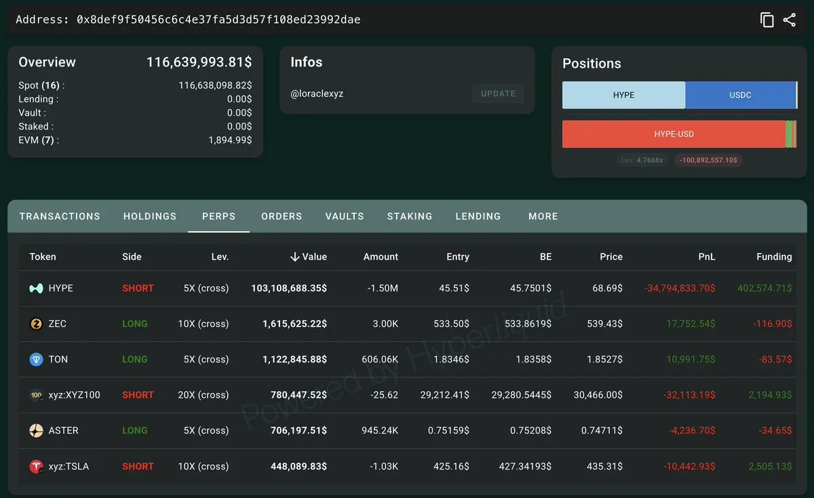
Task: Click the EVM value 1,894.99$
Action: coord(230,140)
